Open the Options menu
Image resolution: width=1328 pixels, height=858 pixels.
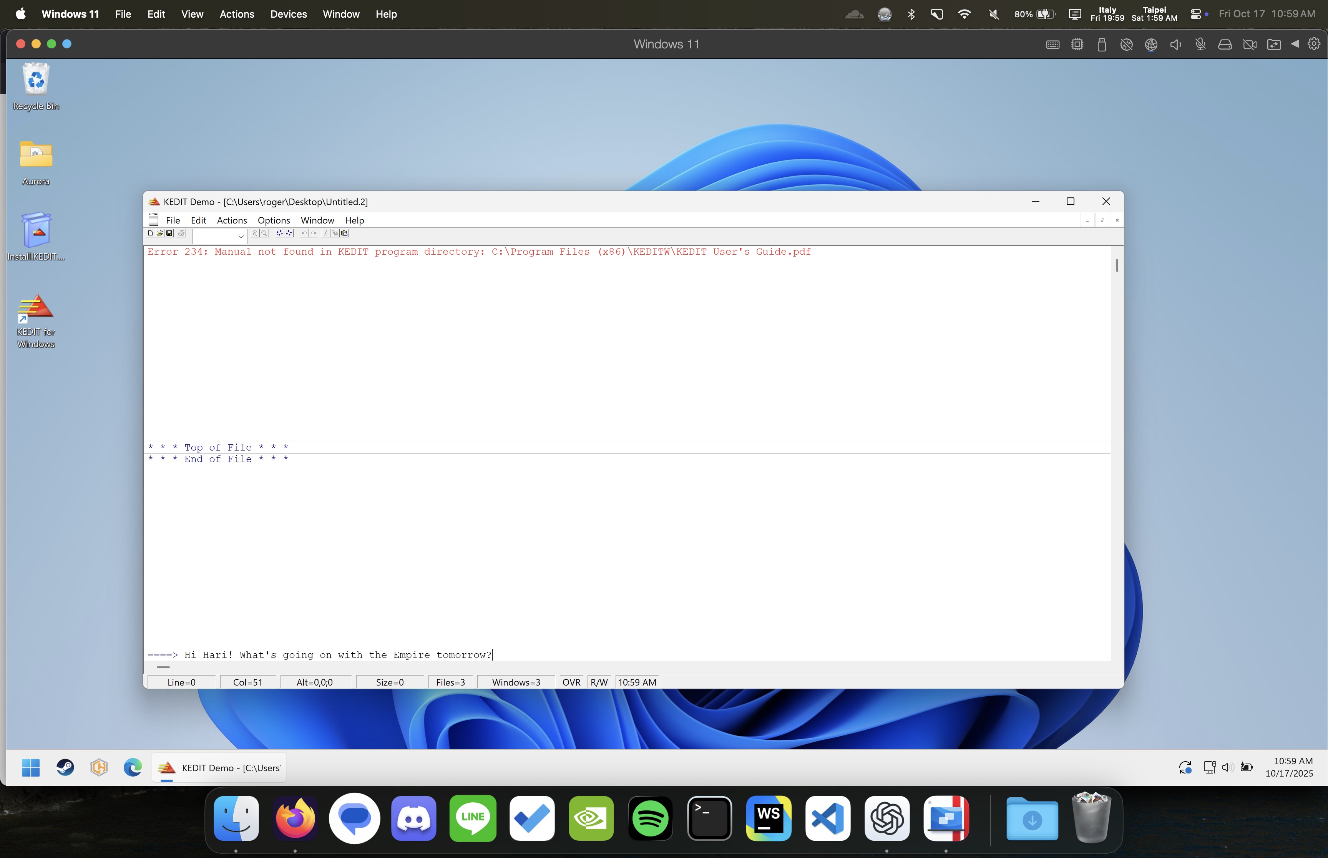(x=274, y=220)
